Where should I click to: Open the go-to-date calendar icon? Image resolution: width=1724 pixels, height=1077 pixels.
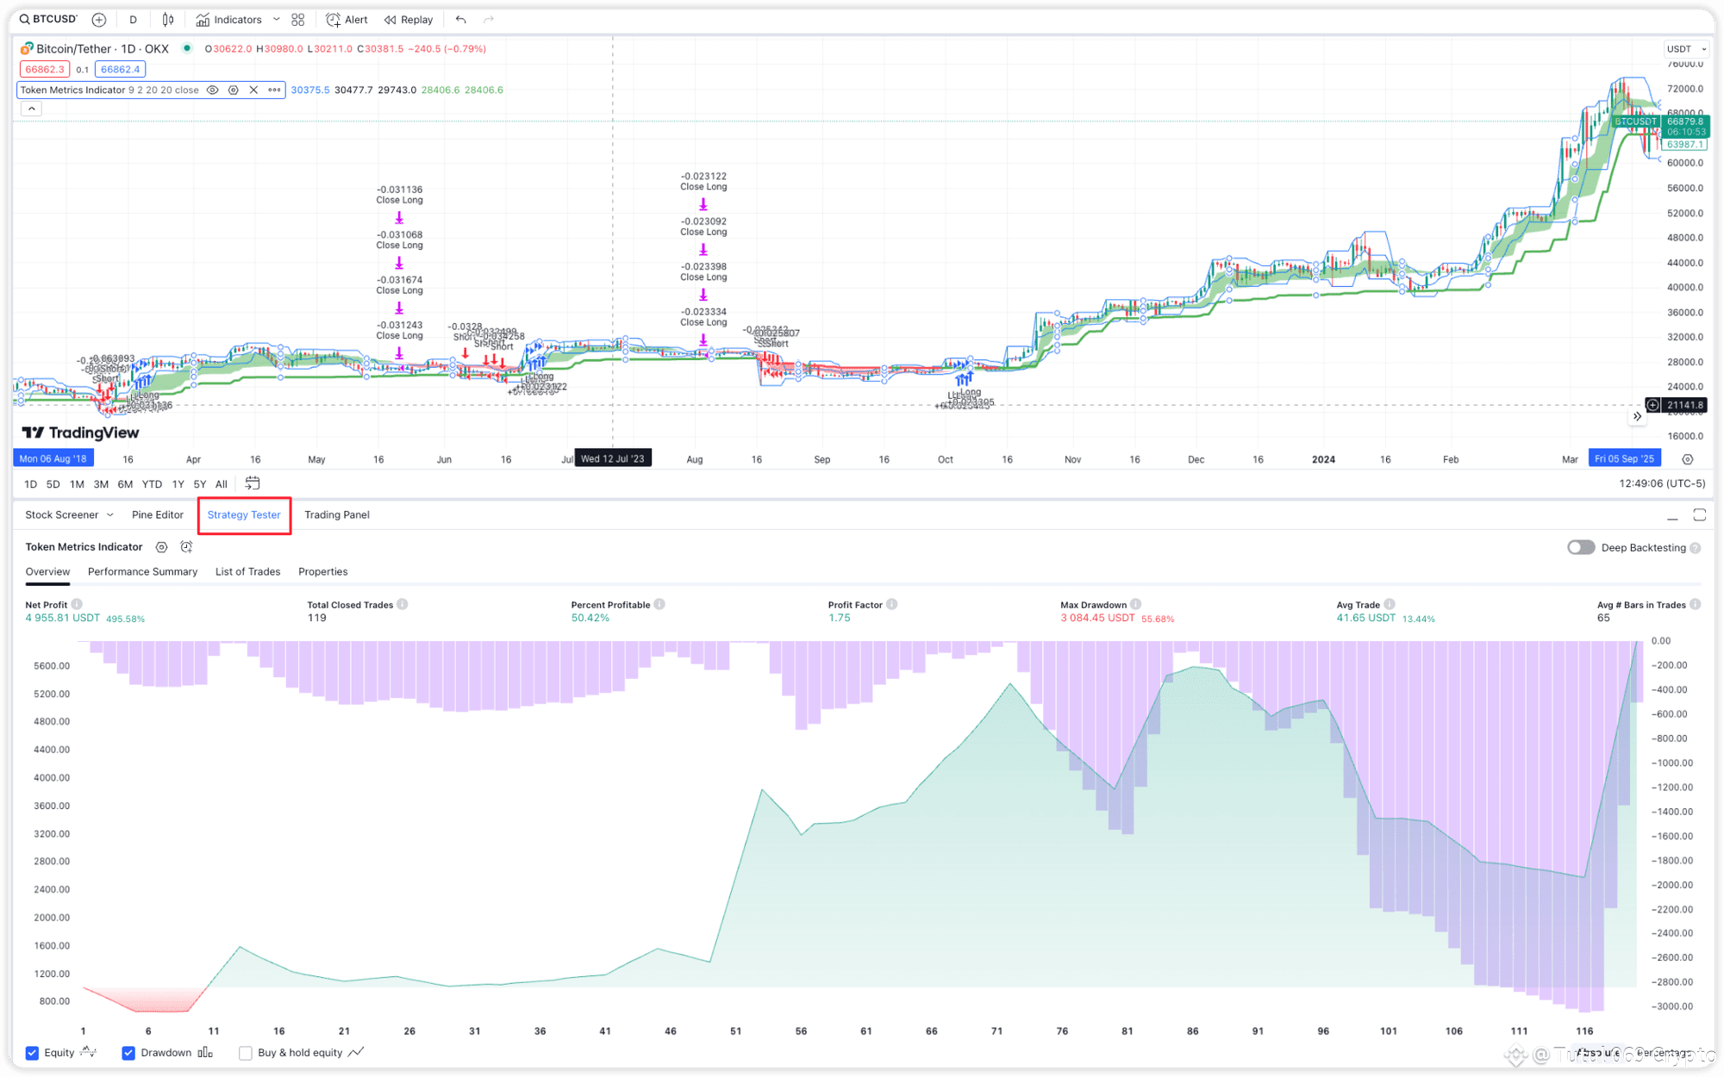pyautogui.click(x=253, y=483)
